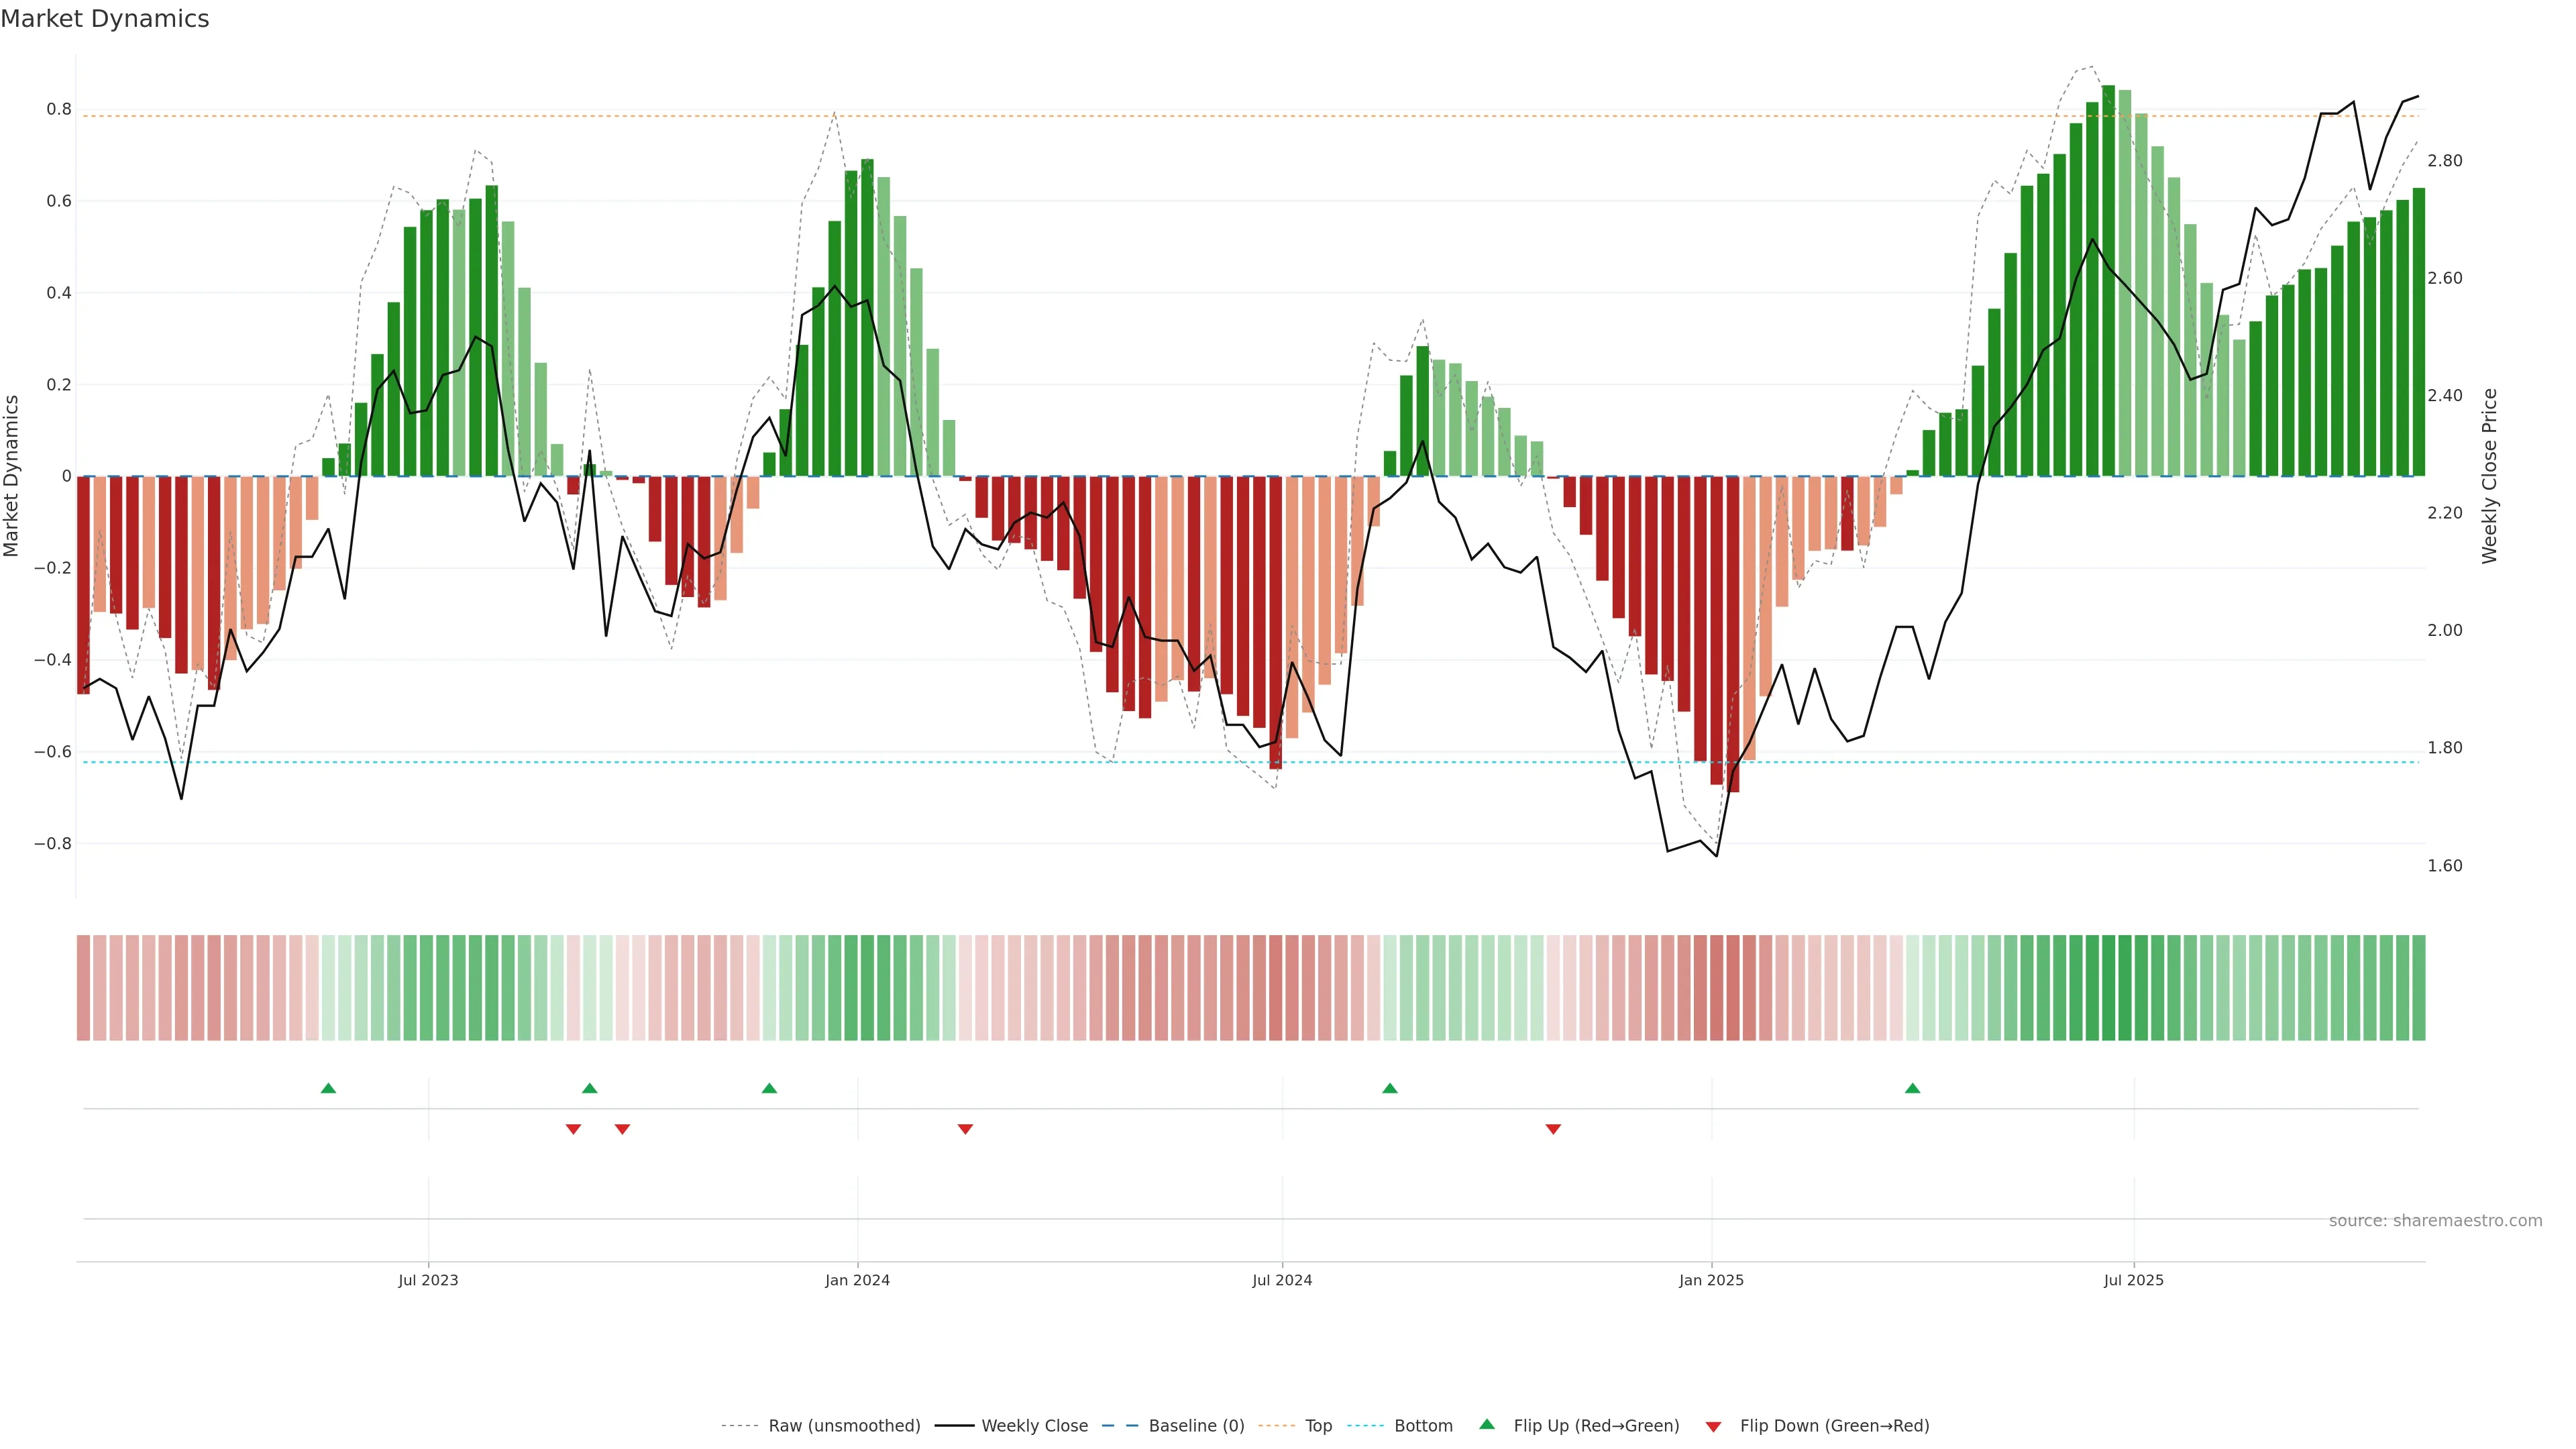Hide the Top threshold series via legend
Image resolution: width=2576 pixels, height=1449 pixels.
click(x=1318, y=1426)
